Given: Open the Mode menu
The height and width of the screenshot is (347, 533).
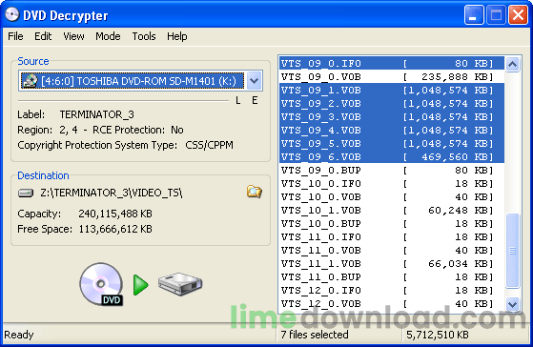Looking at the screenshot, I should click(x=108, y=36).
